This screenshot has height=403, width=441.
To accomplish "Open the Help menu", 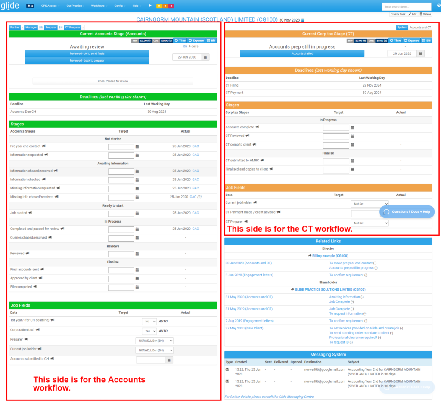I will [x=137, y=6].
